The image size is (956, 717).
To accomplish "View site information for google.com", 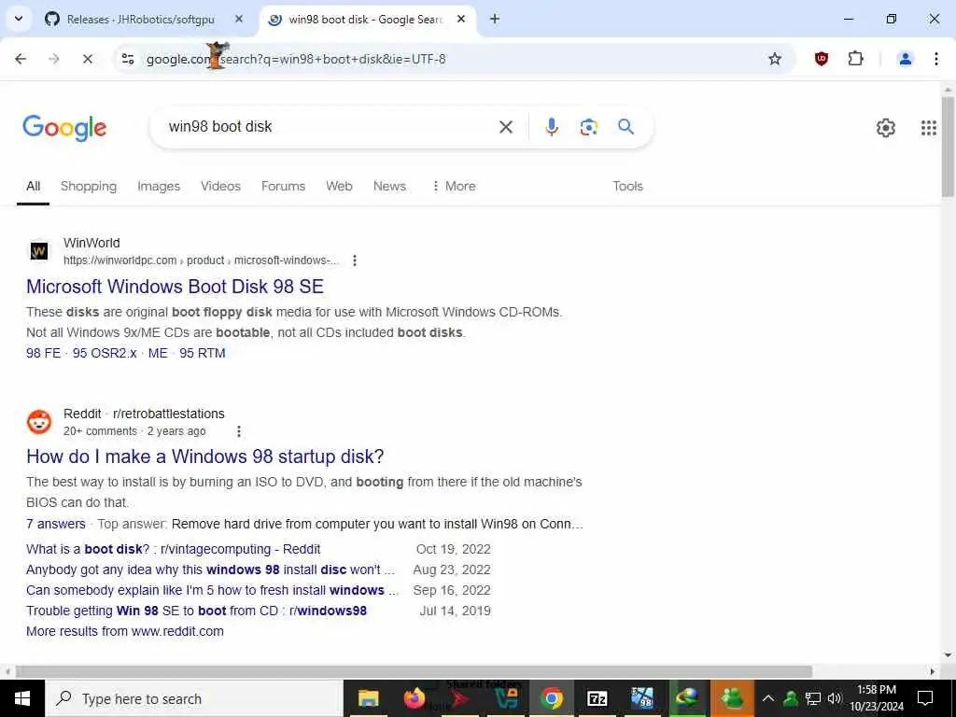I will pyautogui.click(x=128, y=59).
